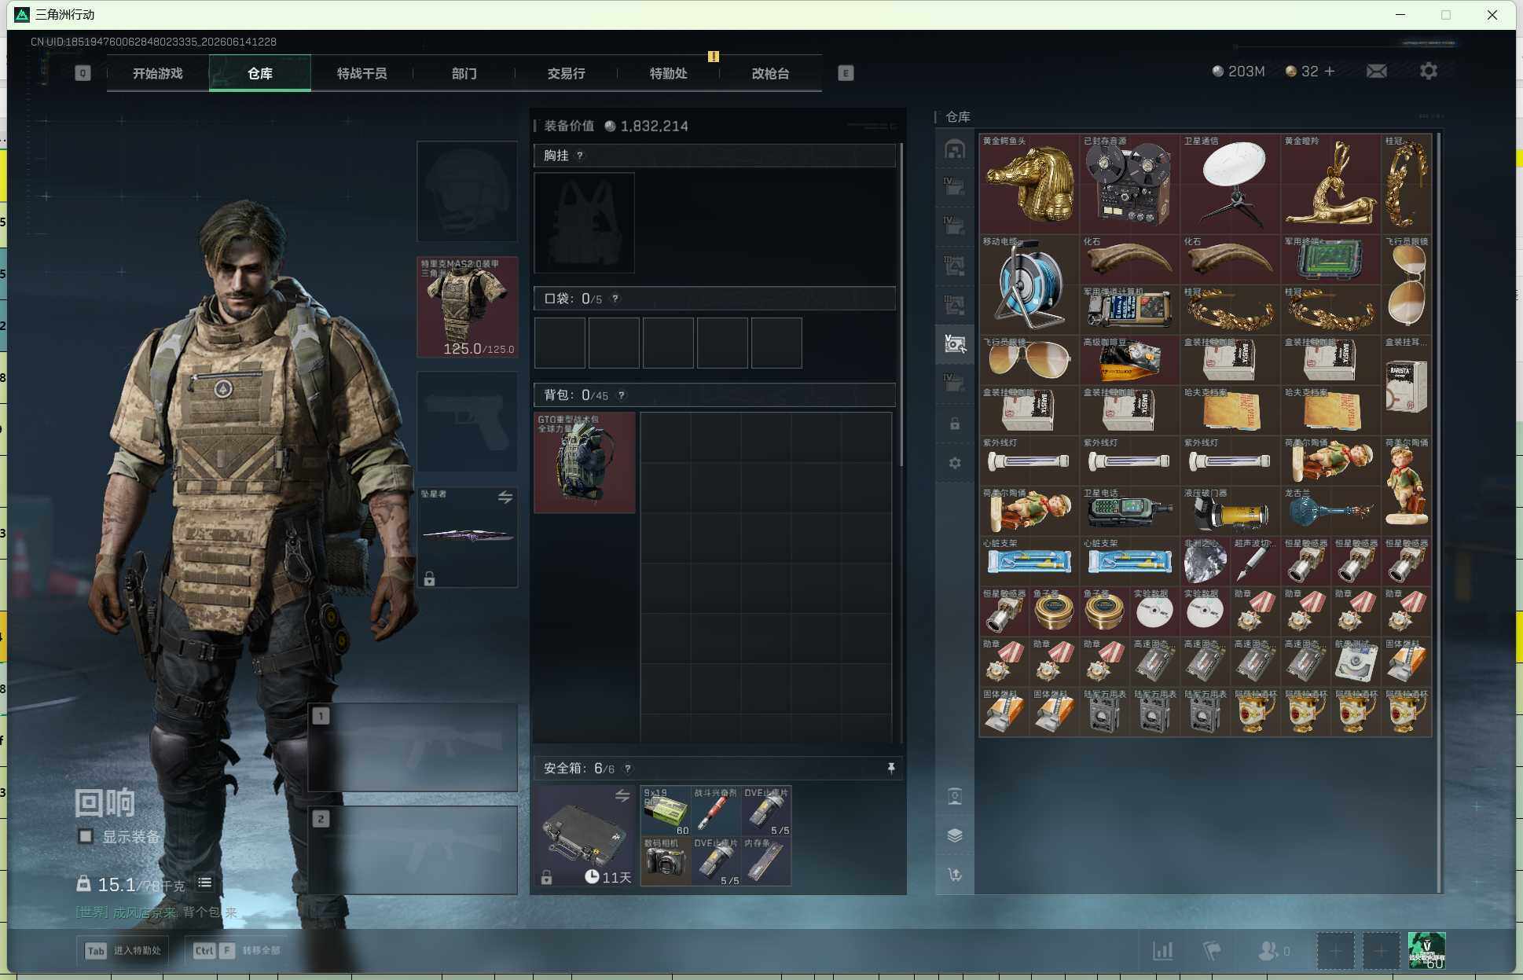Image resolution: width=1523 pixels, height=980 pixels.
Task: Select the 龙舌兰 tequila bottle item
Action: pos(1330,511)
